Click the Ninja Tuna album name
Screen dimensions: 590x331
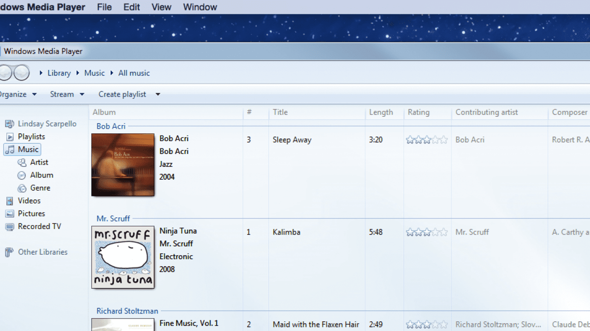pos(178,231)
